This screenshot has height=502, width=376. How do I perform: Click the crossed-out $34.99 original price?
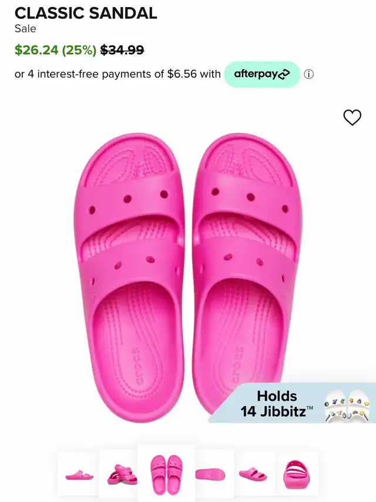(x=122, y=50)
